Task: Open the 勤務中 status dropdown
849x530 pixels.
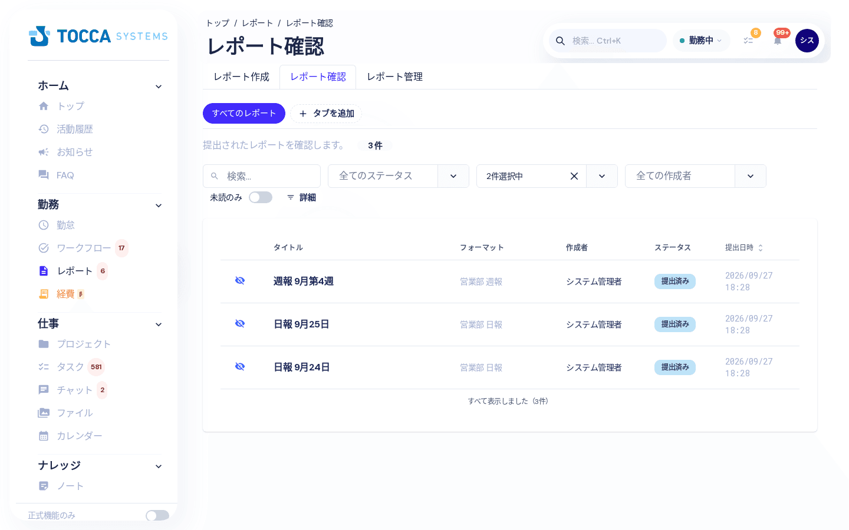Action: 701,41
